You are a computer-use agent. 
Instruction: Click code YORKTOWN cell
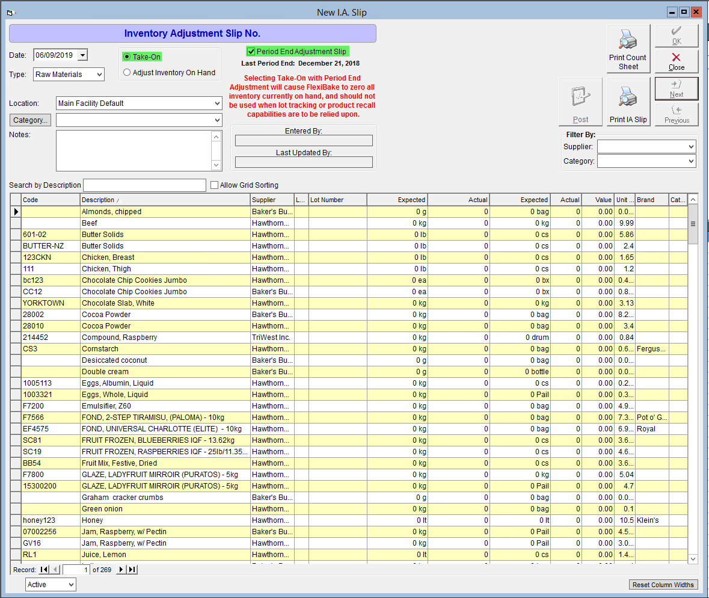click(x=51, y=303)
